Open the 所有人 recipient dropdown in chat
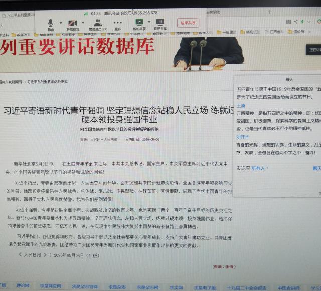The height and width of the screenshot is (291, 321). pos(260,168)
